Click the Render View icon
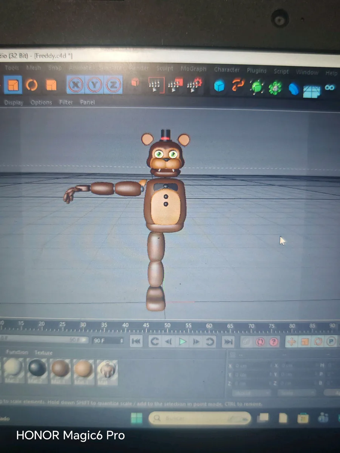This screenshot has height=453, width=340. click(155, 86)
